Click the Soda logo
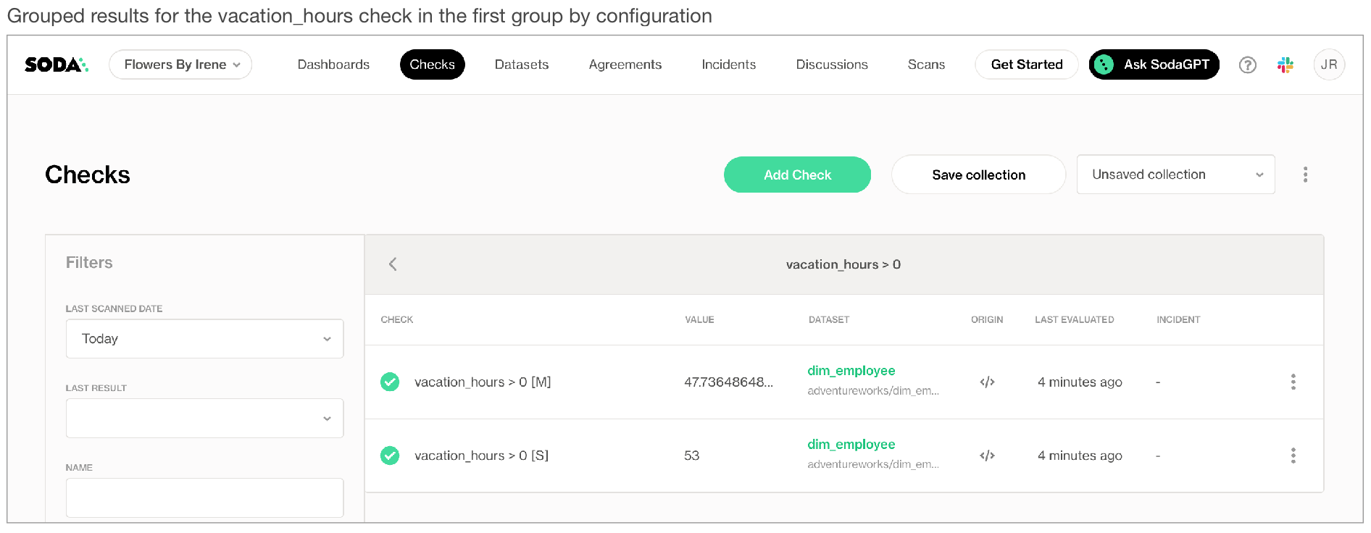 [x=56, y=64]
